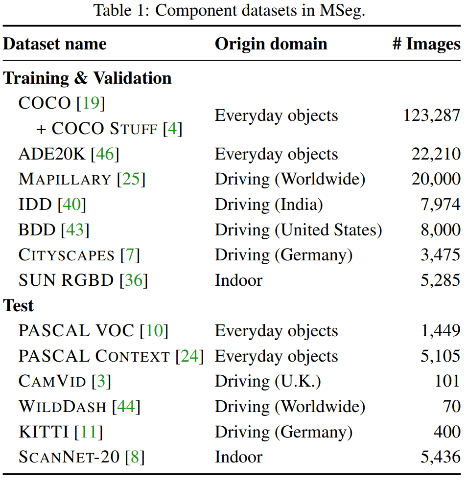Select the dataset name 'ADE20K'

[52, 154]
